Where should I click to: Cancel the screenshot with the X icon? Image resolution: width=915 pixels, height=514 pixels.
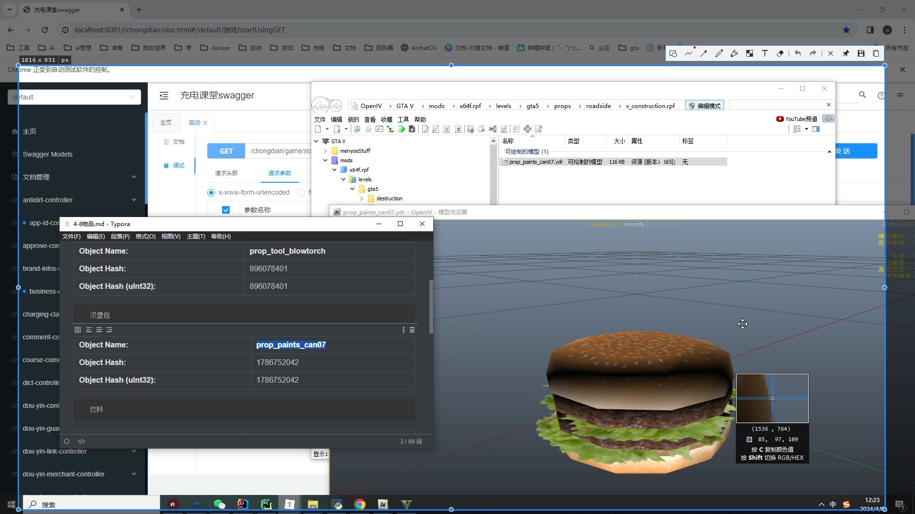pos(831,54)
